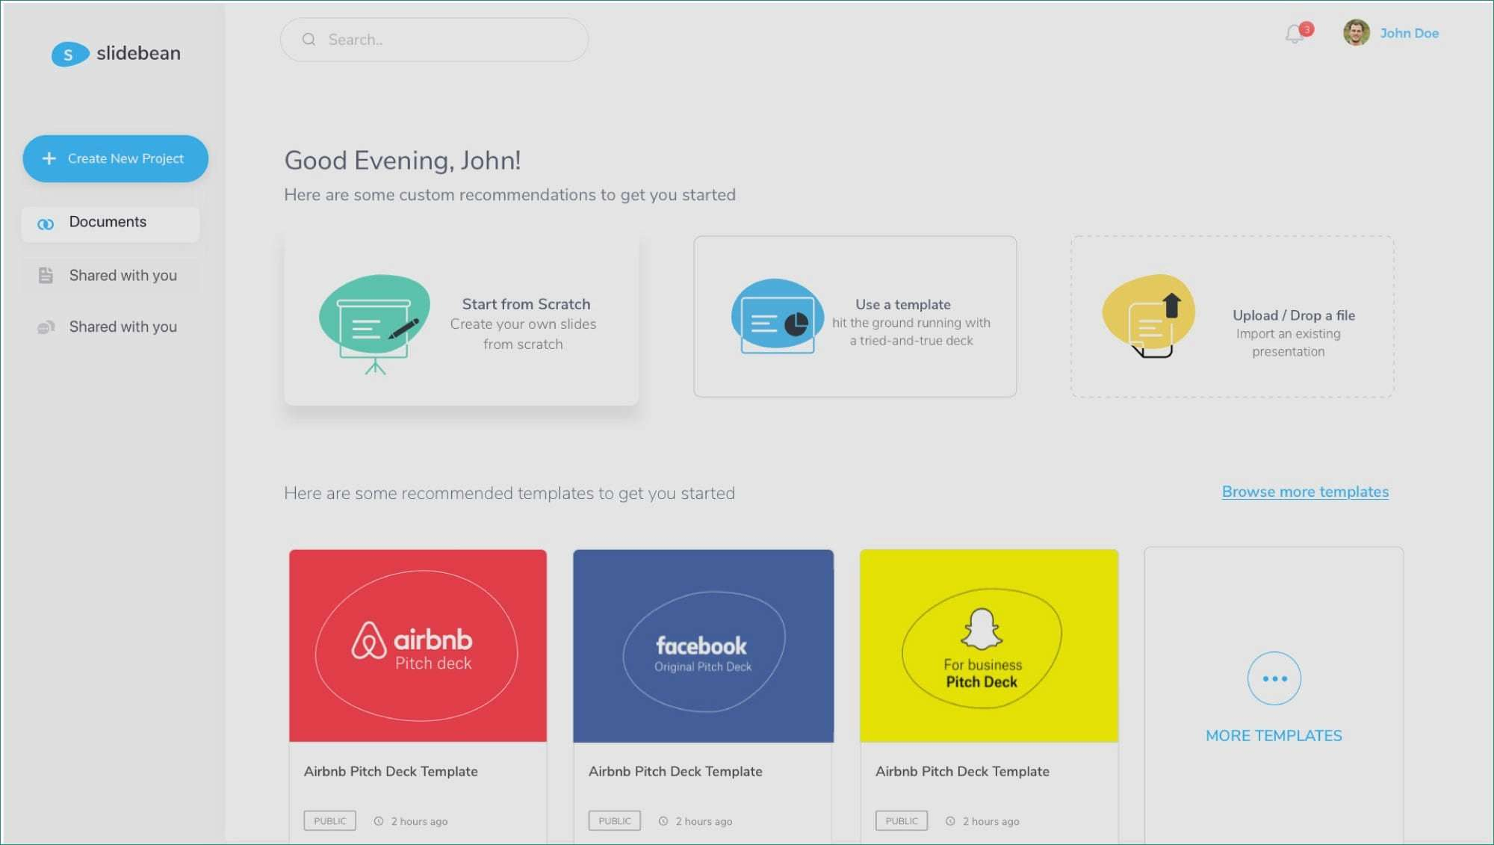Click the PUBLIC badge on Snapchat template
Screen dimensions: 1494x845
(x=900, y=820)
